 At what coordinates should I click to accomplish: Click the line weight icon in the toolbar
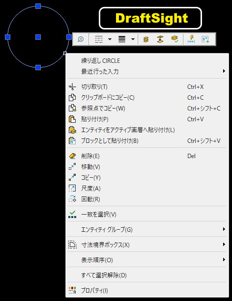(122, 39)
